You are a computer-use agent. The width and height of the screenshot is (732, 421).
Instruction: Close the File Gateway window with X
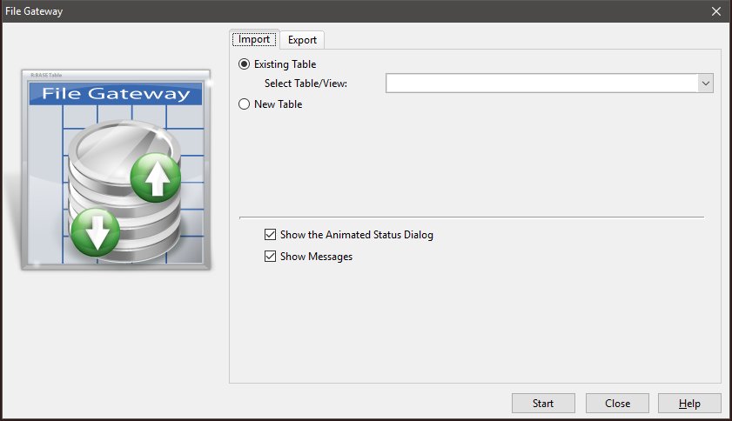[x=715, y=11]
